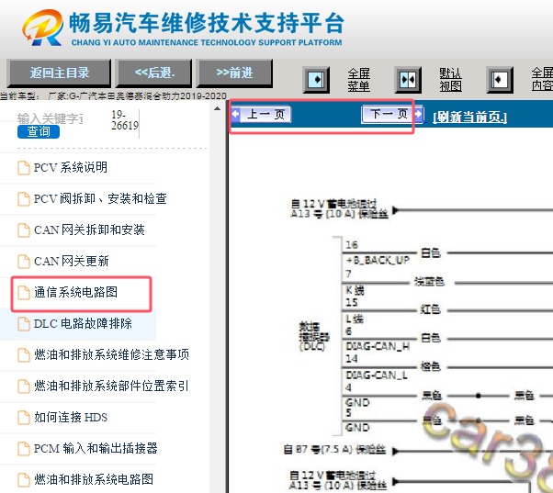The width and height of the screenshot is (553, 493).
Task: Click 自 B7 号(7.5 A) 保险丝 label
Action: (x=334, y=450)
